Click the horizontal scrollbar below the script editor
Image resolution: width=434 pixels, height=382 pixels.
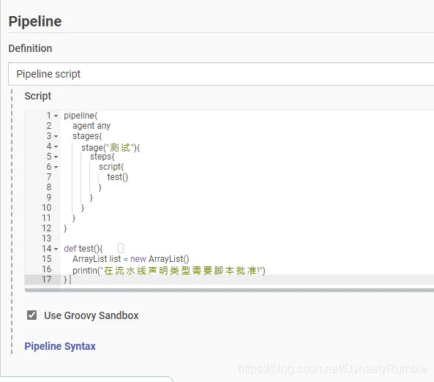click(229, 290)
